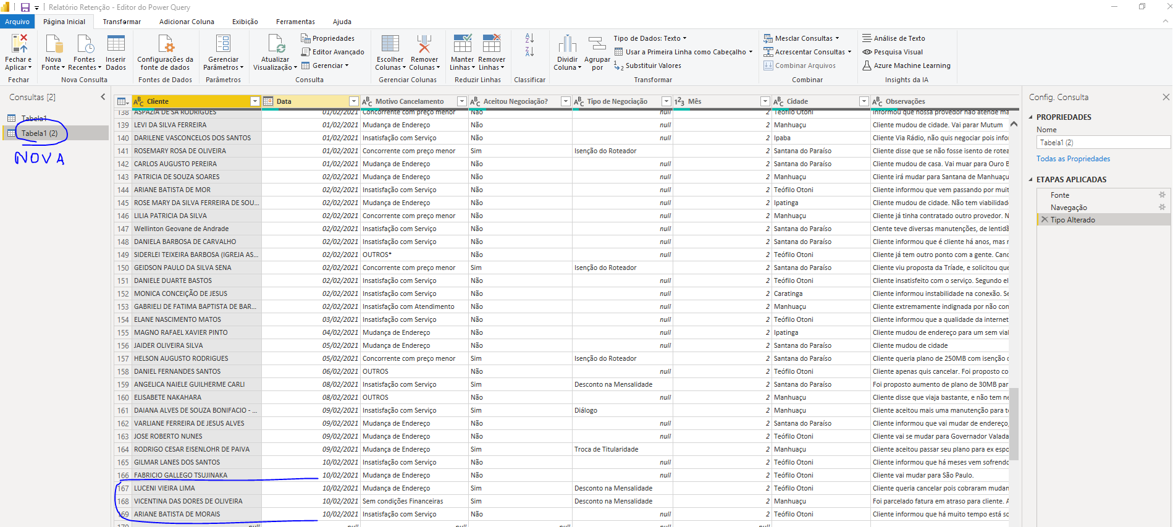The width and height of the screenshot is (1173, 527).
Task: Open the Ajuda tab
Action: point(342,22)
